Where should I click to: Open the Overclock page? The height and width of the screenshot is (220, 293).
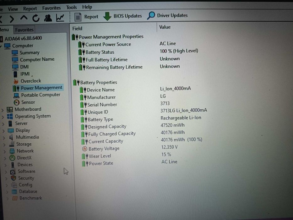coord(27,81)
